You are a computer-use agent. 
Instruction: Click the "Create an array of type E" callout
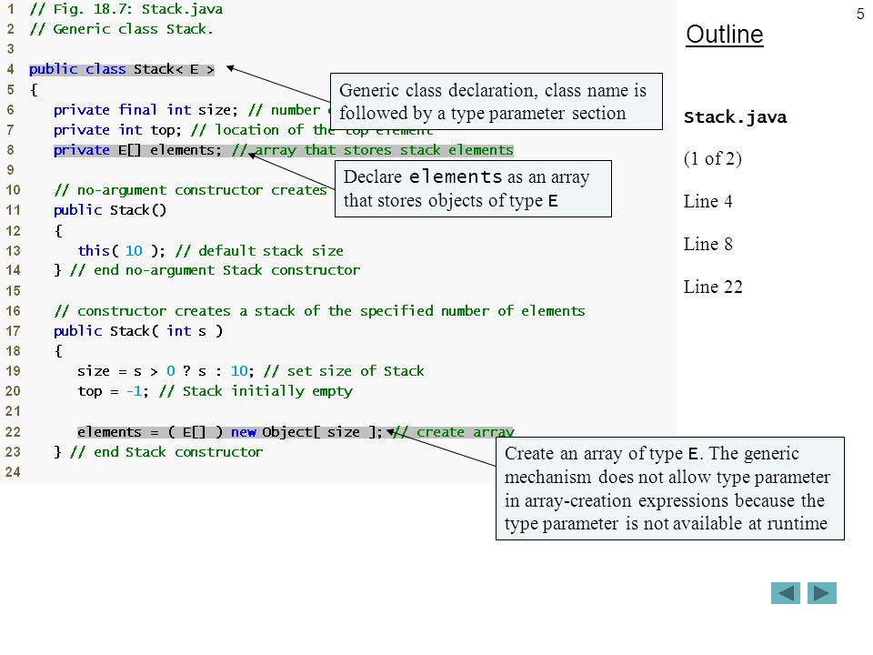coord(670,489)
